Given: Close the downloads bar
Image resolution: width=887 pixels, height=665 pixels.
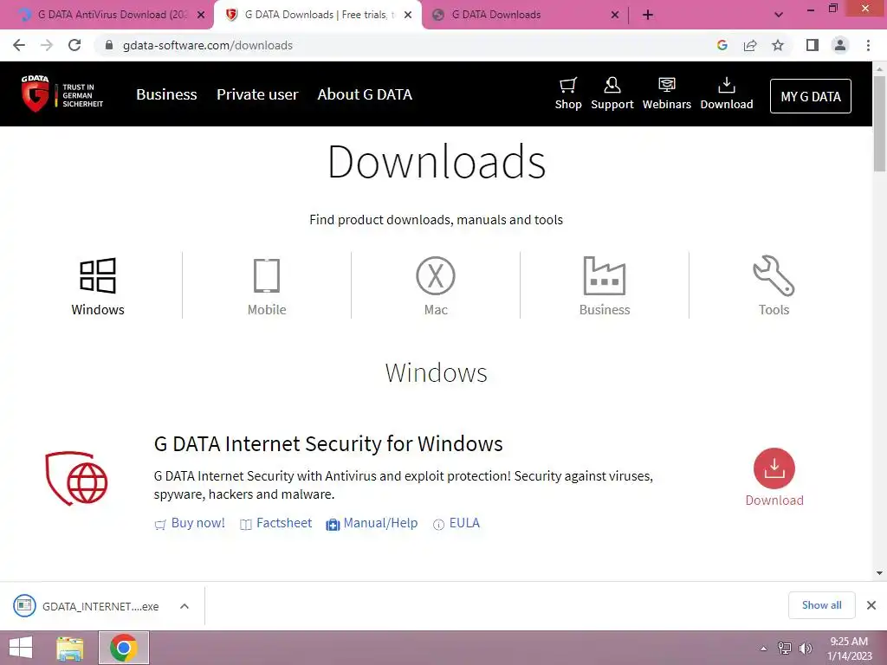Looking at the screenshot, I should coord(871,605).
